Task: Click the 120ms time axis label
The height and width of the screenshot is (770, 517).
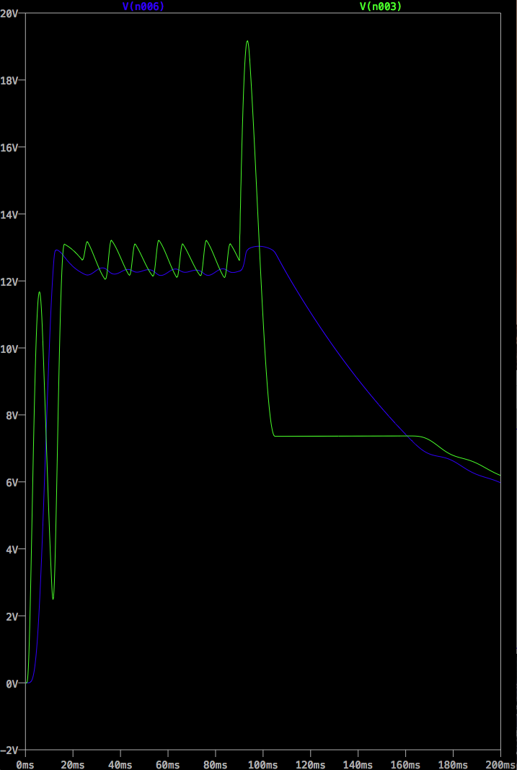Action: pos(311,765)
